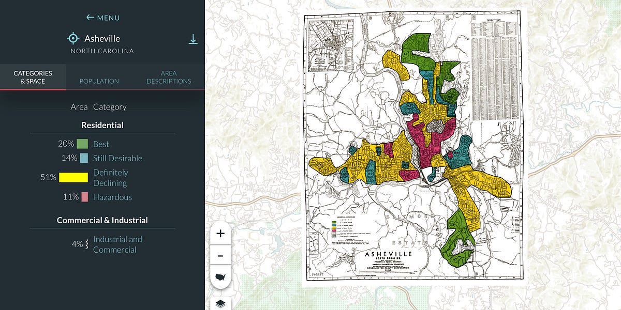621x310 pixels.
Task: Click the Asheville locate crosshair icon
Action: click(72, 38)
